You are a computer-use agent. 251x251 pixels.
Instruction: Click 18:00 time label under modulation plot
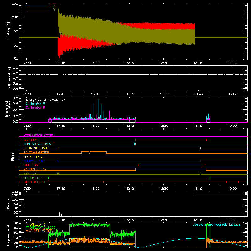(95, 126)
